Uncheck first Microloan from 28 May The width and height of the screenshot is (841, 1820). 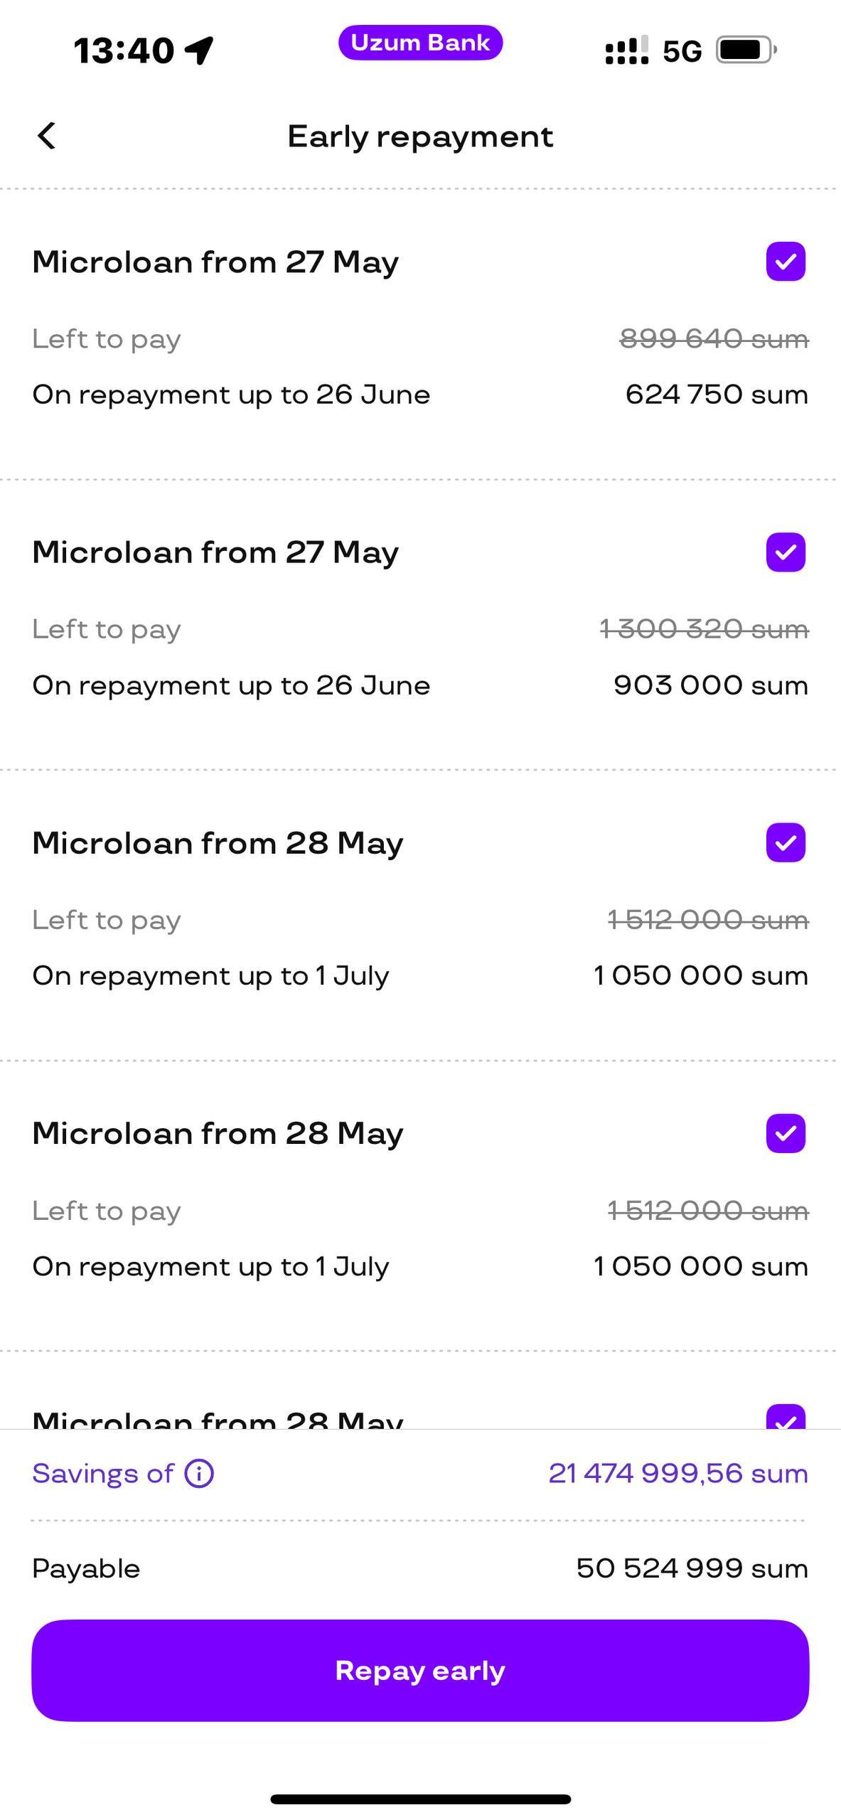click(786, 842)
